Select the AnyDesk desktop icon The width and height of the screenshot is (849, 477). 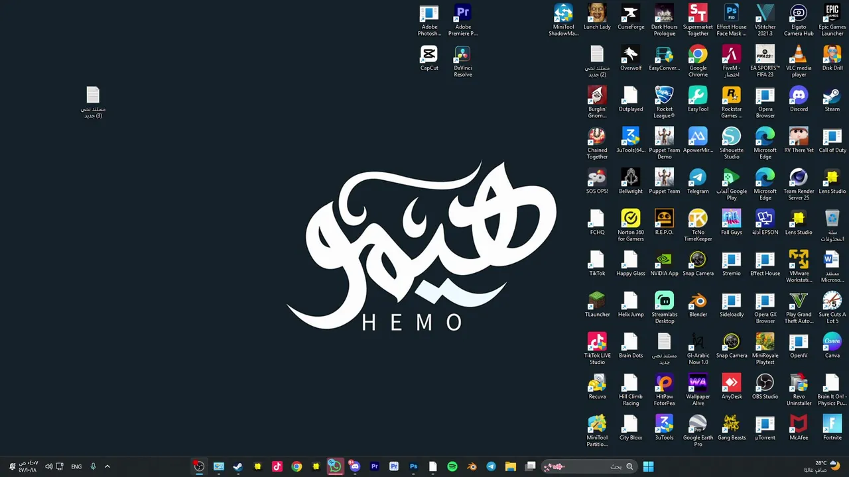click(732, 387)
